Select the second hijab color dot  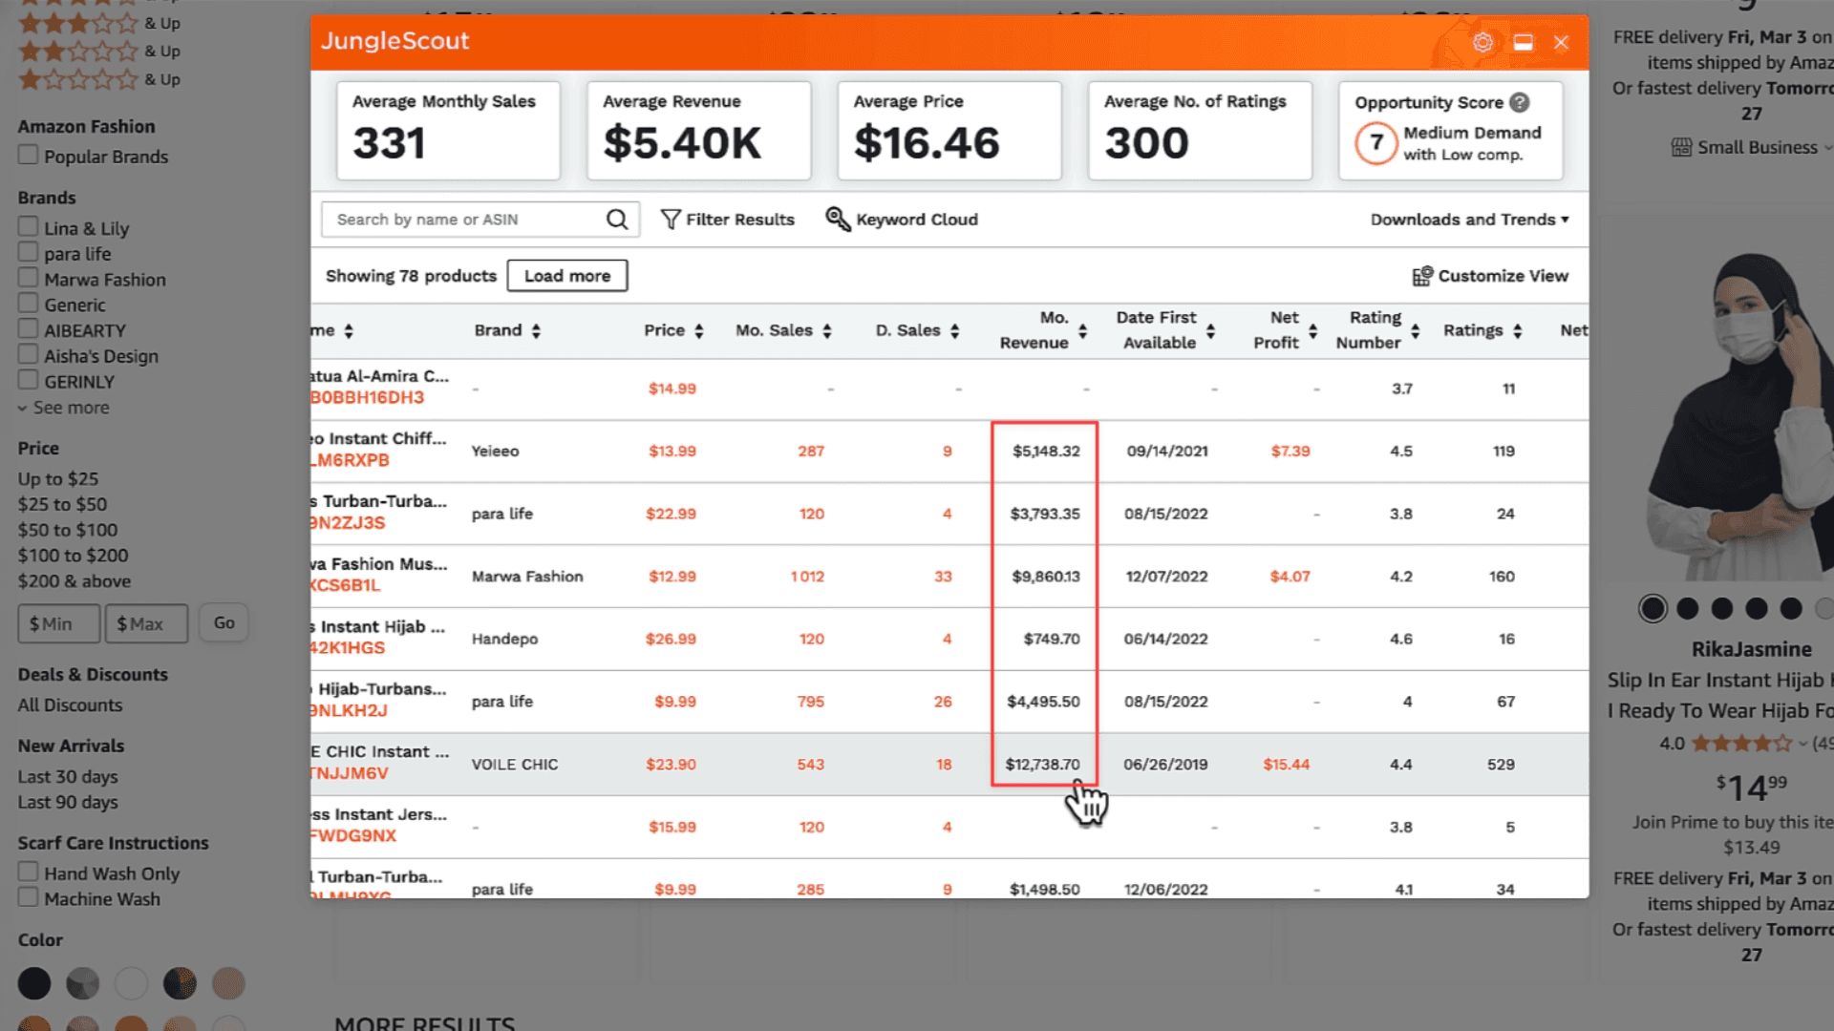click(1688, 608)
